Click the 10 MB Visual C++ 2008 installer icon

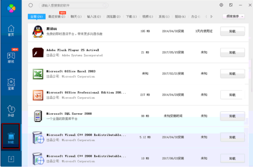(x=38, y=159)
